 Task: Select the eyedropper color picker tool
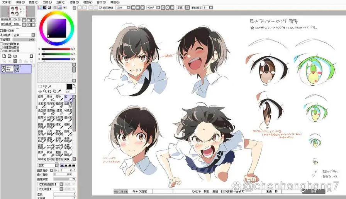(59, 91)
